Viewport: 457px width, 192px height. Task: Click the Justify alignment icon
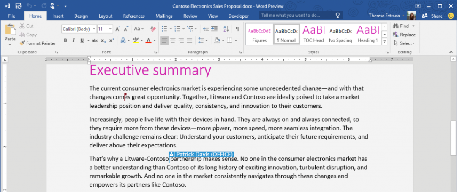point(190,41)
